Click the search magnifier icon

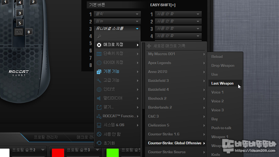click(x=99, y=37)
